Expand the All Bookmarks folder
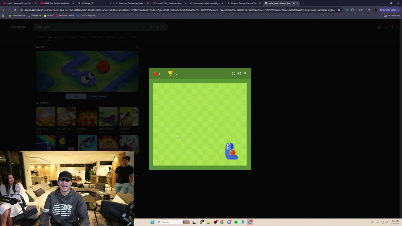Image resolution: width=402 pixels, height=226 pixels. [392, 16]
